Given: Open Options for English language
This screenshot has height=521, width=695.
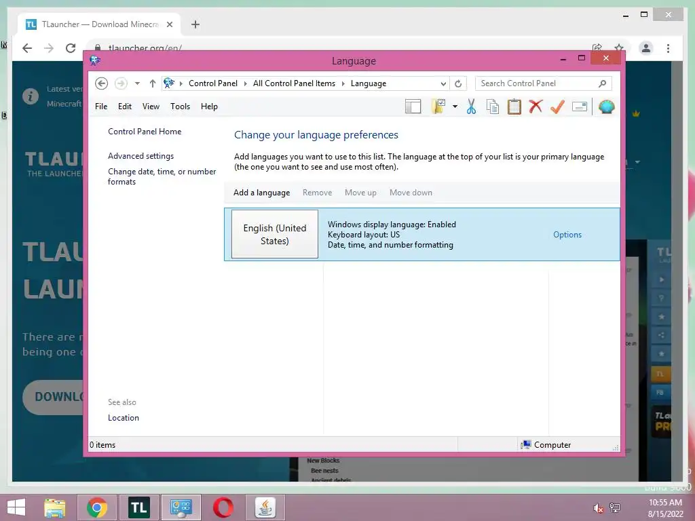Looking at the screenshot, I should tap(567, 235).
